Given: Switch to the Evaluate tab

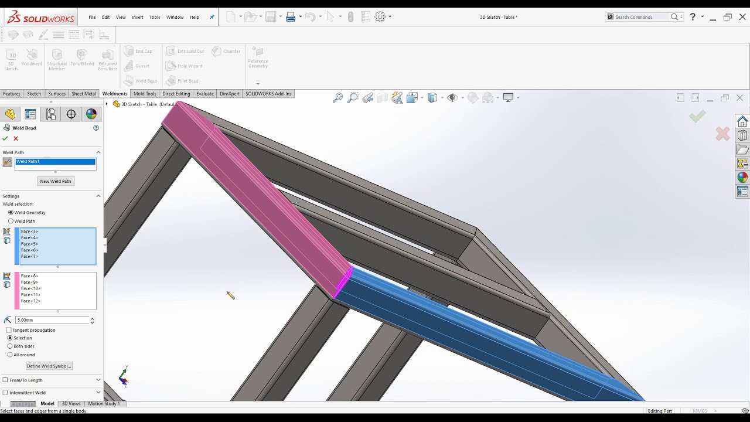Looking at the screenshot, I should (x=205, y=94).
